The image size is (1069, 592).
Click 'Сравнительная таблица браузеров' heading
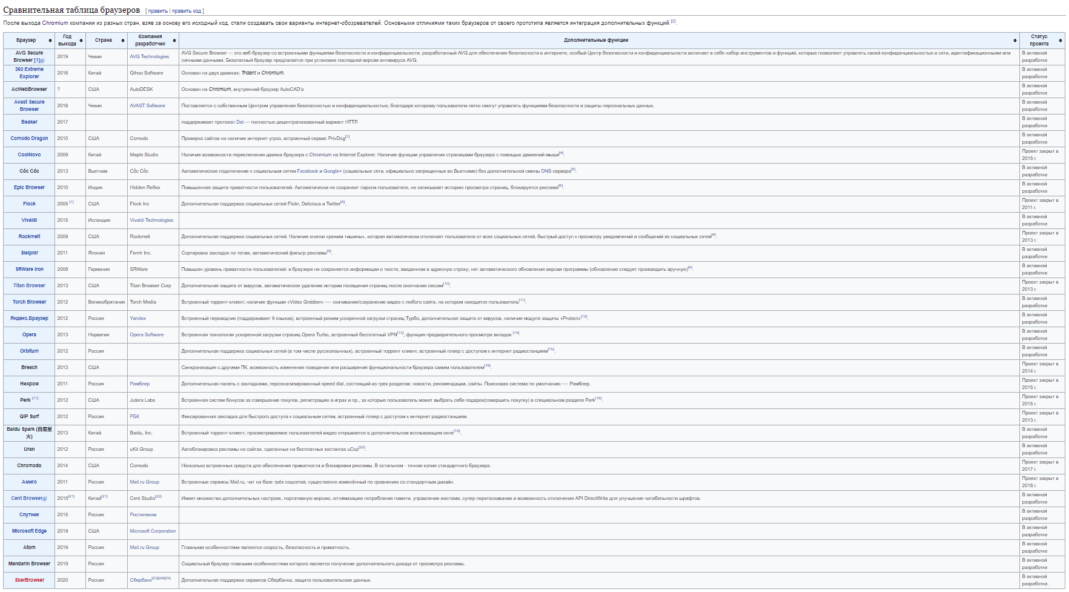pos(71,10)
